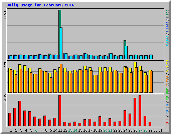
Task: Click the day 18 axis label
Action: (95, 130)
